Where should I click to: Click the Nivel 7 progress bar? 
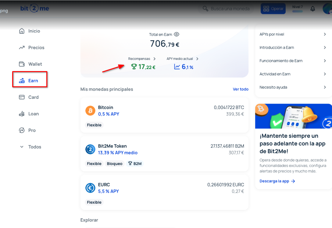click(x=297, y=12)
